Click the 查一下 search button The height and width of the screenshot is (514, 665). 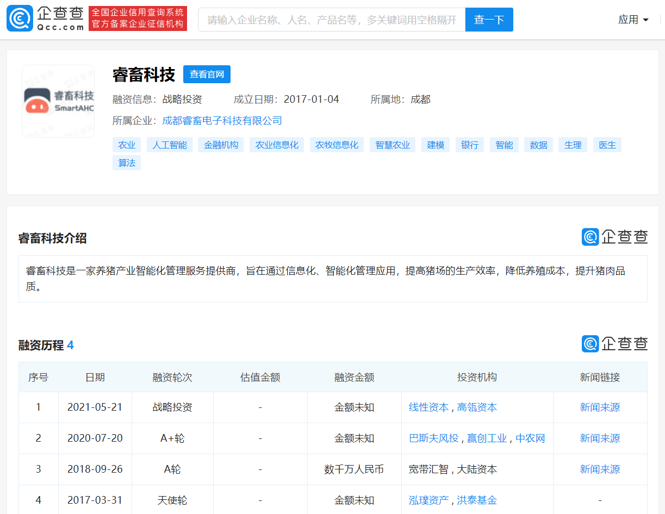click(x=489, y=20)
